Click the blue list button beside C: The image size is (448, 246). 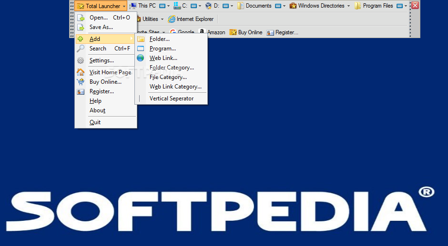[x=193, y=6]
